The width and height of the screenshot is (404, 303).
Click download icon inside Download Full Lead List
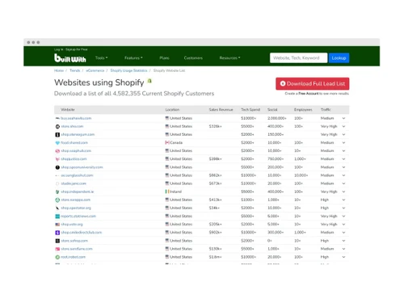[x=283, y=83]
